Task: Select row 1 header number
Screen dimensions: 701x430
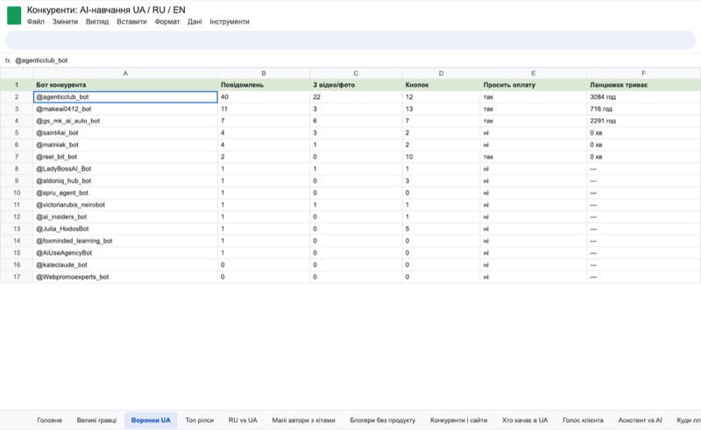Action: tap(17, 85)
